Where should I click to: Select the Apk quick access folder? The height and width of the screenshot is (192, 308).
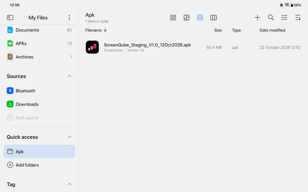(39, 151)
